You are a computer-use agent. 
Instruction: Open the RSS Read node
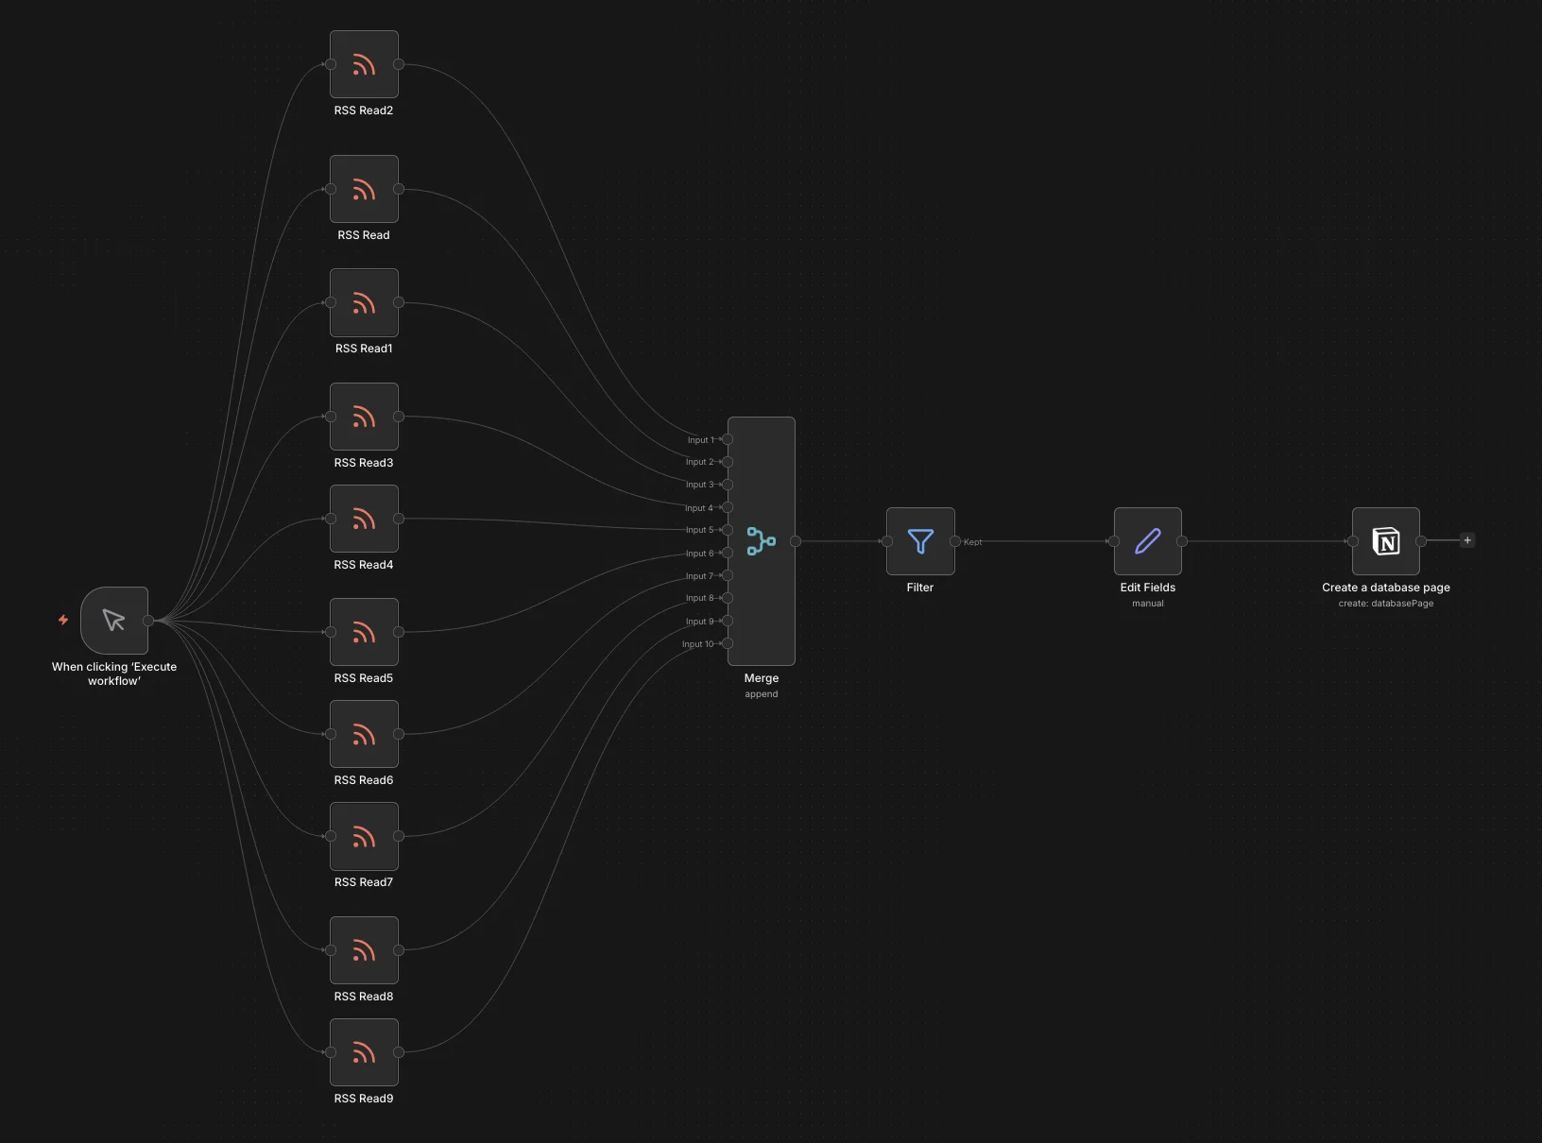point(364,189)
